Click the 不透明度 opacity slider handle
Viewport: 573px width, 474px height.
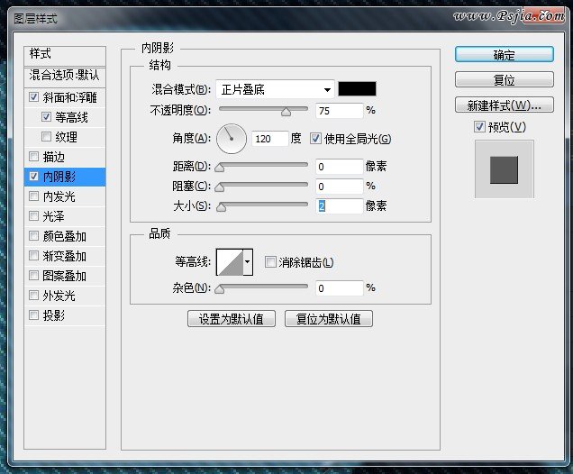click(286, 112)
